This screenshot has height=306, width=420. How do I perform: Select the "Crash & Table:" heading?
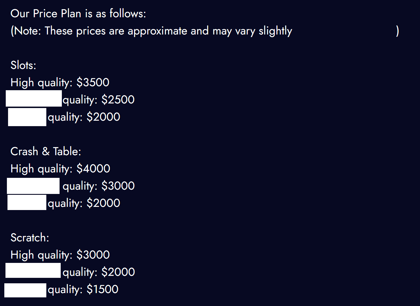[x=46, y=151]
